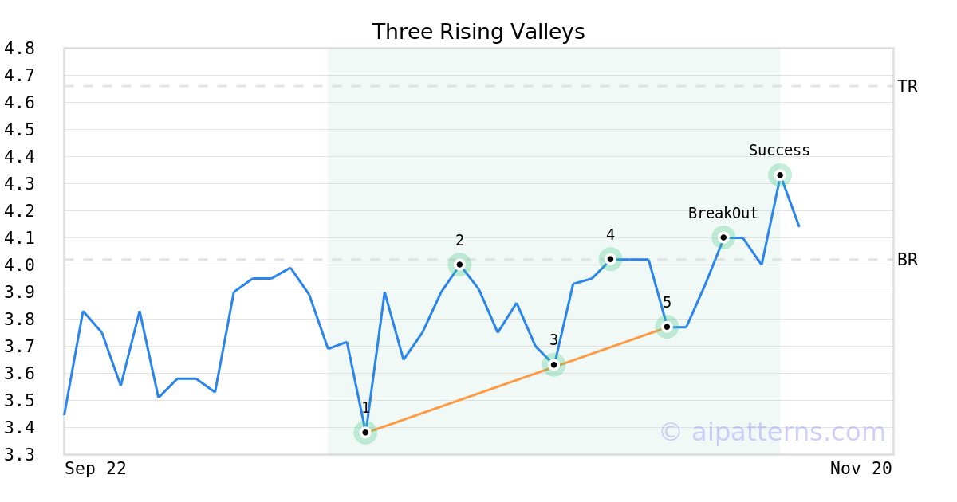Select the 4.0 y-axis tick label
957x502 pixels.
[x=19, y=265]
